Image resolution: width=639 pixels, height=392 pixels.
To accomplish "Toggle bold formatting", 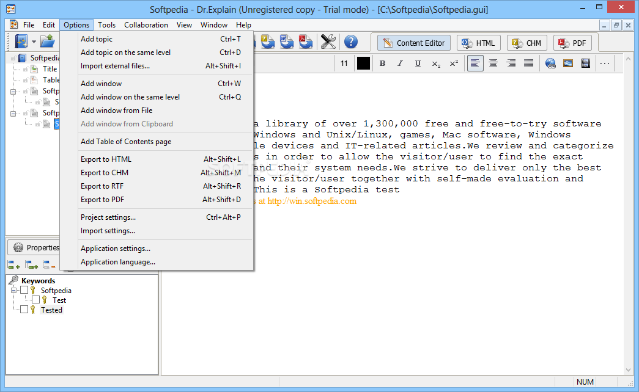I will pyautogui.click(x=382, y=63).
